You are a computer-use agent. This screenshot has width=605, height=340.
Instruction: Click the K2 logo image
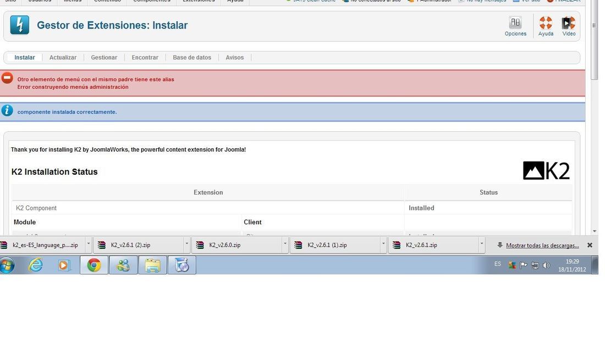tap(546, 170)
